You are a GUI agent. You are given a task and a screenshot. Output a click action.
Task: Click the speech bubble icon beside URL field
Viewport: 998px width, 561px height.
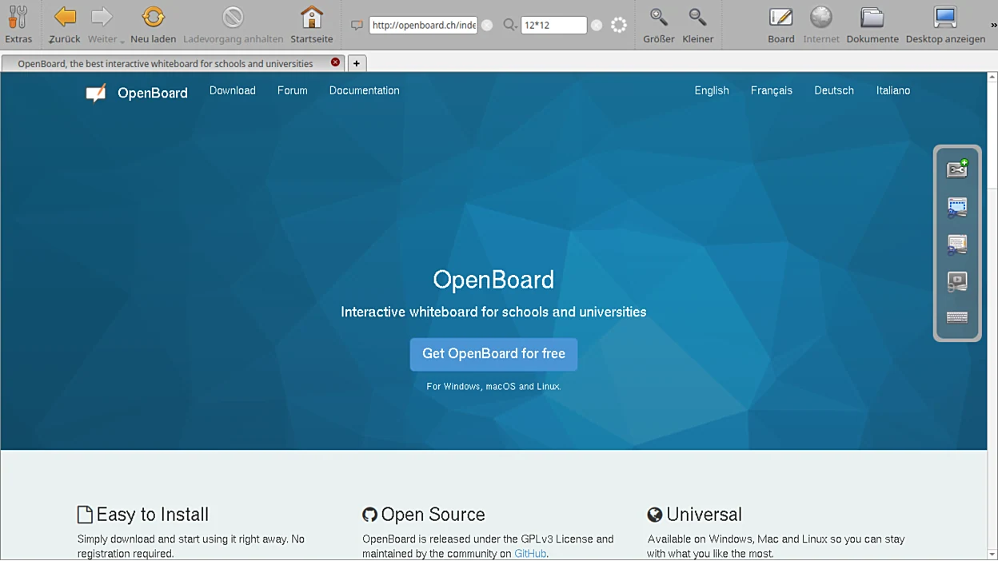click(x=357, y=26)
